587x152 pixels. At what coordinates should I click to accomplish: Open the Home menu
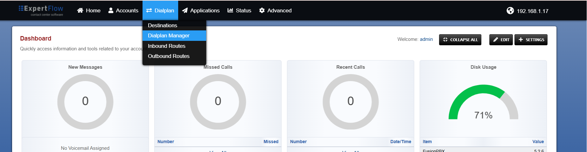click(x=89, y=10)
